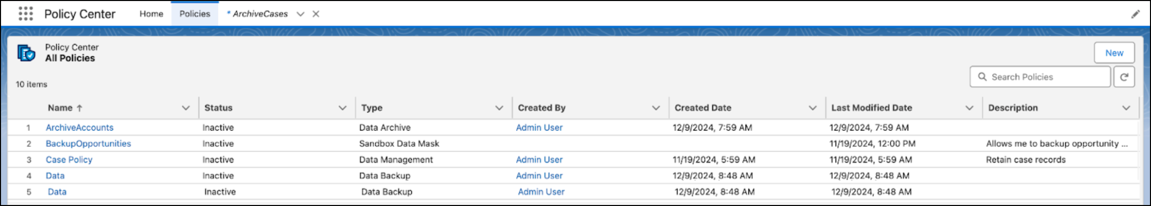
Task: Open the BackupOpportunities policy
Action: (x=88, y=144)
